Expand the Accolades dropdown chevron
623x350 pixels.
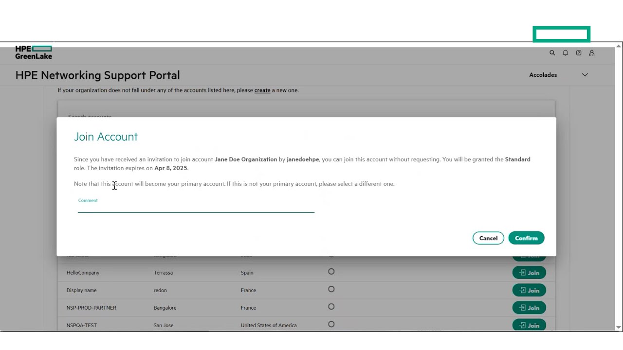point(585,75)
